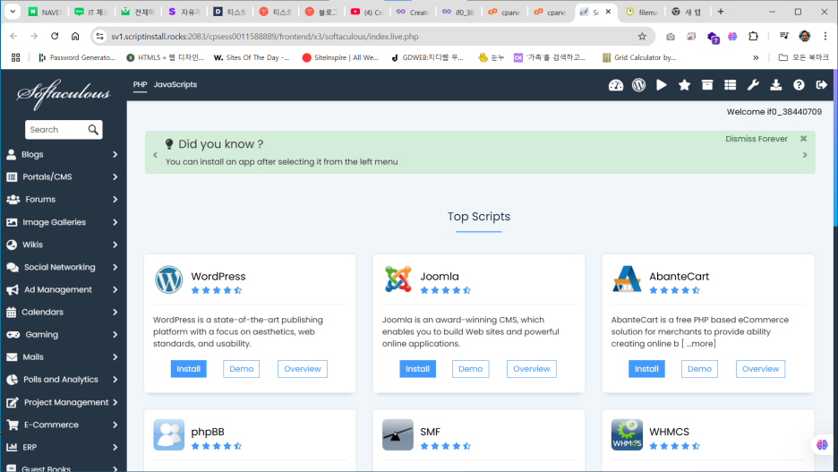
Task: Click the search magnifier icon in sidebar
Action: (x=93, y=129)
